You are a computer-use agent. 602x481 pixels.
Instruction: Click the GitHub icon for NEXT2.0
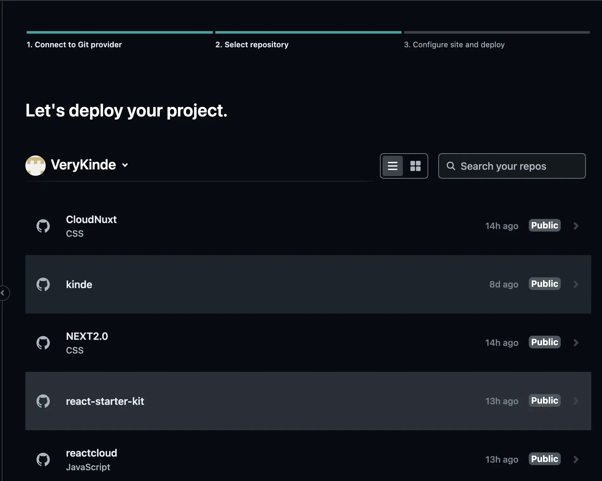click(43, 342)
